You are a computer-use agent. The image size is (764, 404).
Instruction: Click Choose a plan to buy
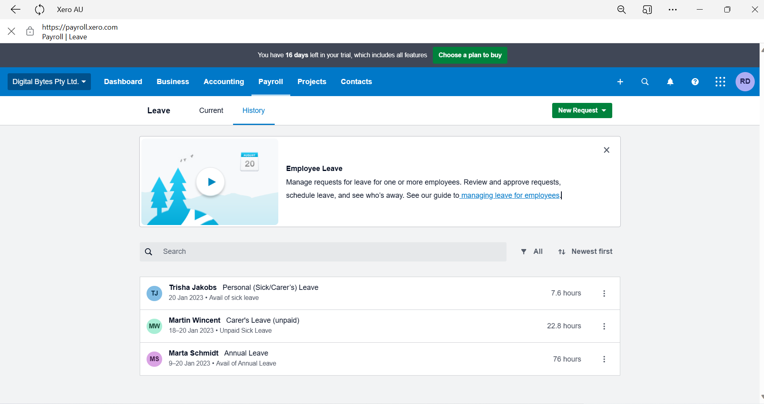(470, 55)
